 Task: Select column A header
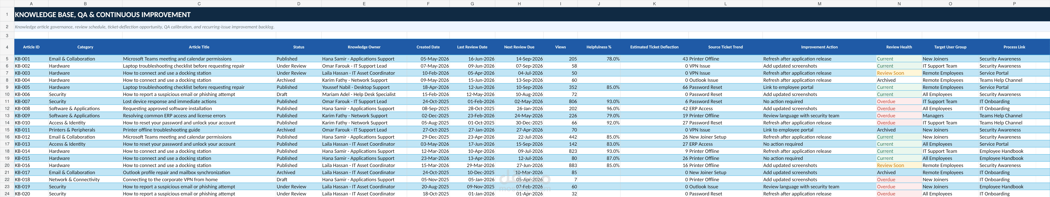31,4
